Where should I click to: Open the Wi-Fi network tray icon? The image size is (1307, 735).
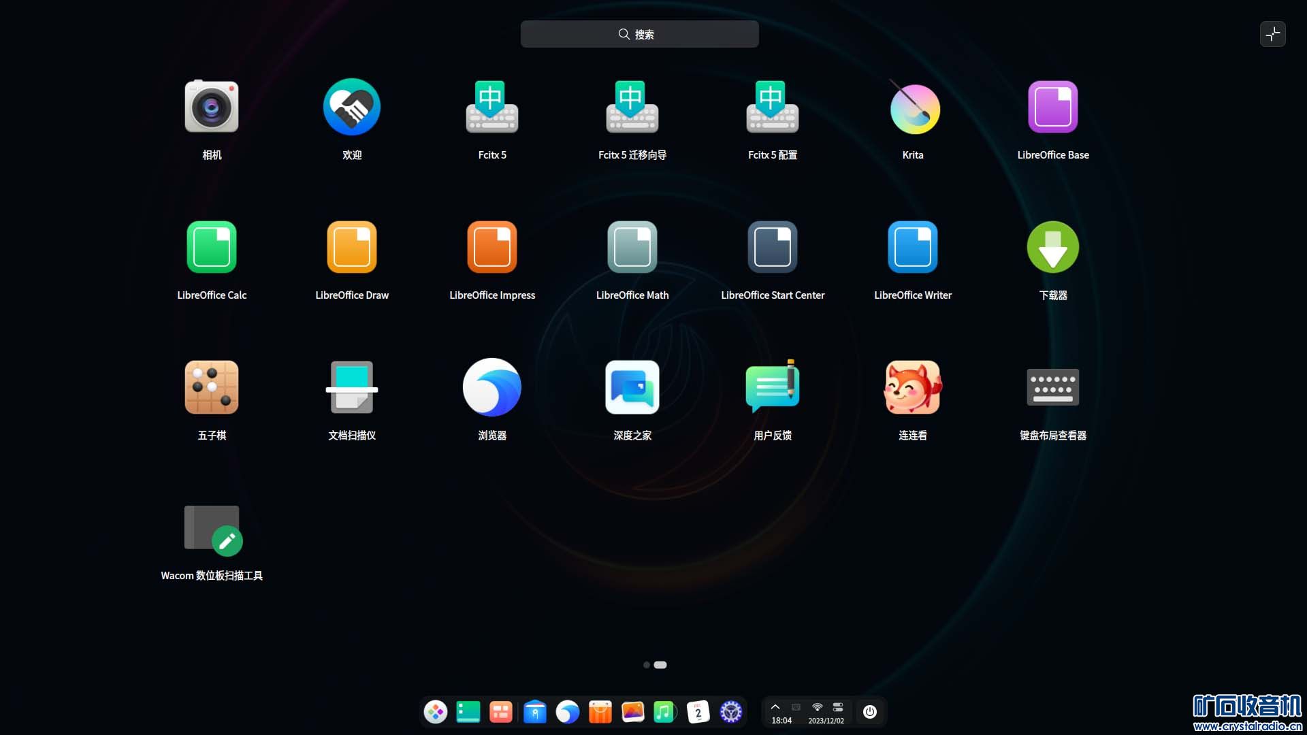pos(817,707)
